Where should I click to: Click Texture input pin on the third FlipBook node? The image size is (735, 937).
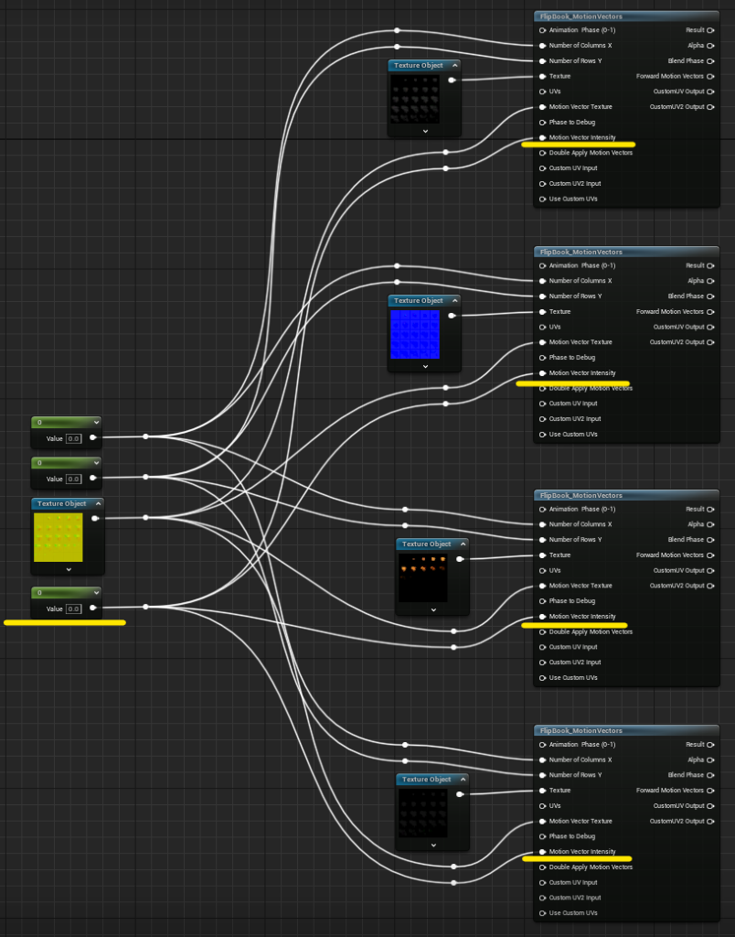(543, 555)
